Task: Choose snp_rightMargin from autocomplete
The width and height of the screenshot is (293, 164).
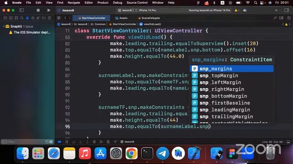Action: click(232, 89)
